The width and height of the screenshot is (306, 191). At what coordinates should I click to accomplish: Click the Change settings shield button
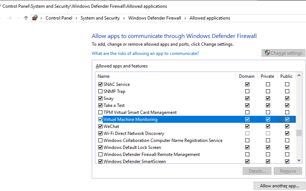pyautogui.click(x=283, y=53)
